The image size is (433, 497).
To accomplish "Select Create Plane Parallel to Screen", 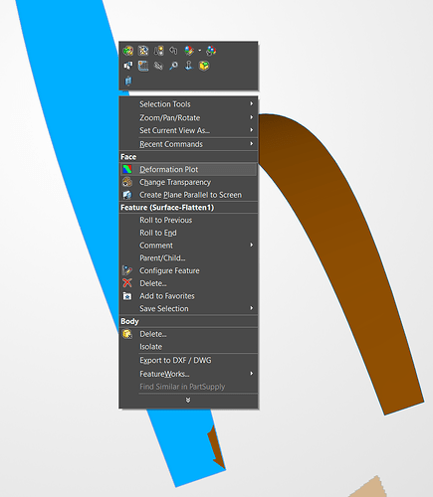I will tap(188, 195).
